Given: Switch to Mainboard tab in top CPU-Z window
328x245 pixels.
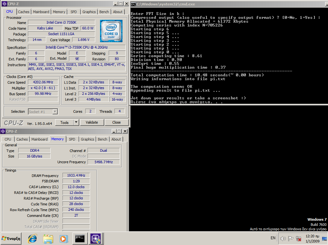Looking at the screenshot, I should pos(41,12).
